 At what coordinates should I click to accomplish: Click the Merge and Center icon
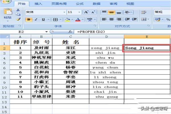coord(144,19)
